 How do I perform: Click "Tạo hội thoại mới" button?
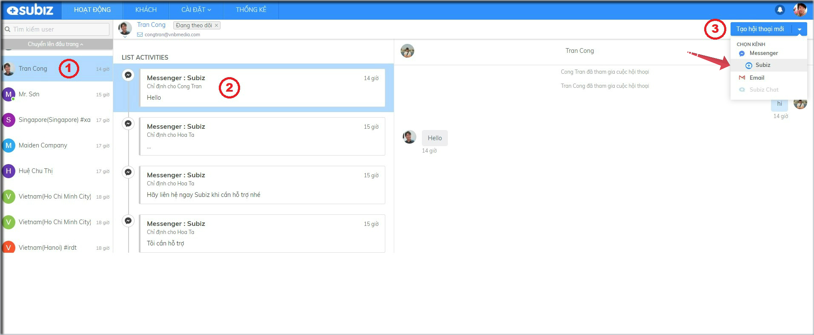(760, 29)
